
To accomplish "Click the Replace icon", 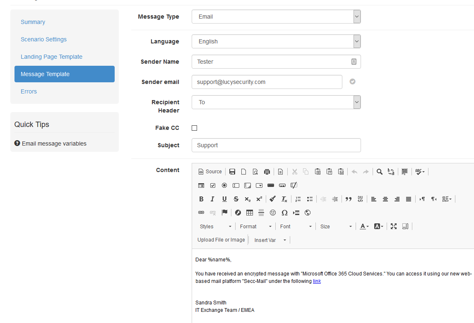I will [391, 172].
